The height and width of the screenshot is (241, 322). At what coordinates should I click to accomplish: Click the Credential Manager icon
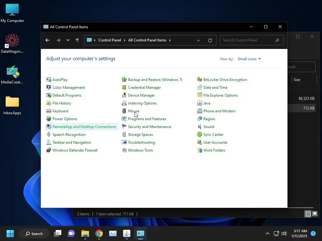point(124,87)
